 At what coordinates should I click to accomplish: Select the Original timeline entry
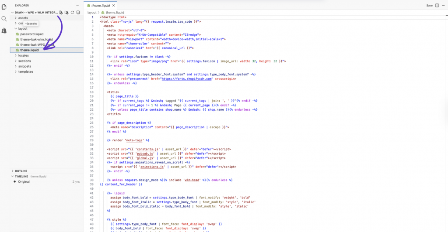coord(24,181)
